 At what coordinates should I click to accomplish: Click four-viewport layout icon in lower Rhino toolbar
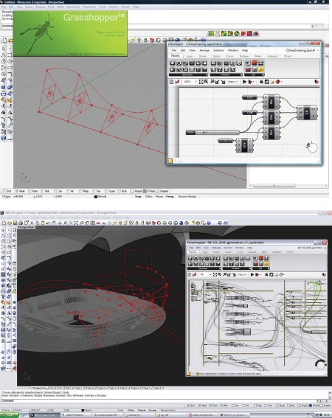tap(93, 223)
